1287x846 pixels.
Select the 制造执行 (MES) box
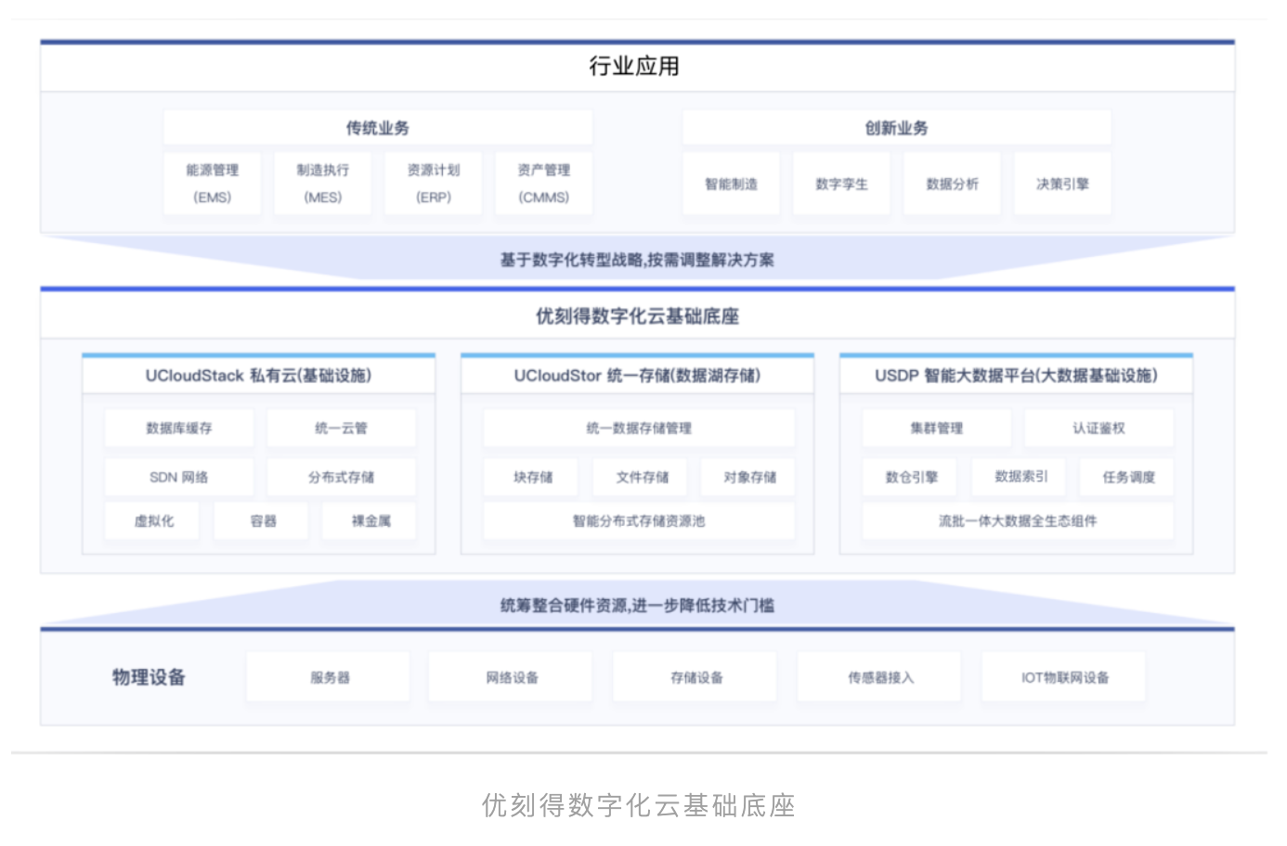pyautogui.click(x=322, y=184)
